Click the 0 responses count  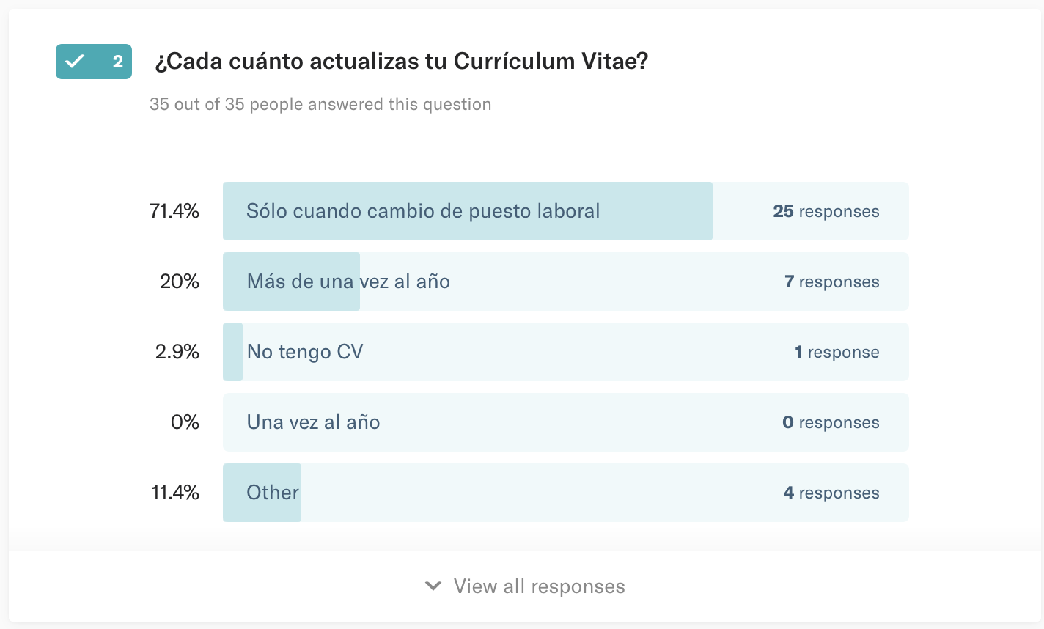click(x=831, y=422)
